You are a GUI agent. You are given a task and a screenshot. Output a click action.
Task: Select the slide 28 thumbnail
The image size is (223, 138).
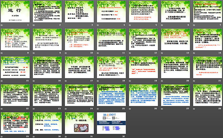pos(208,95)
